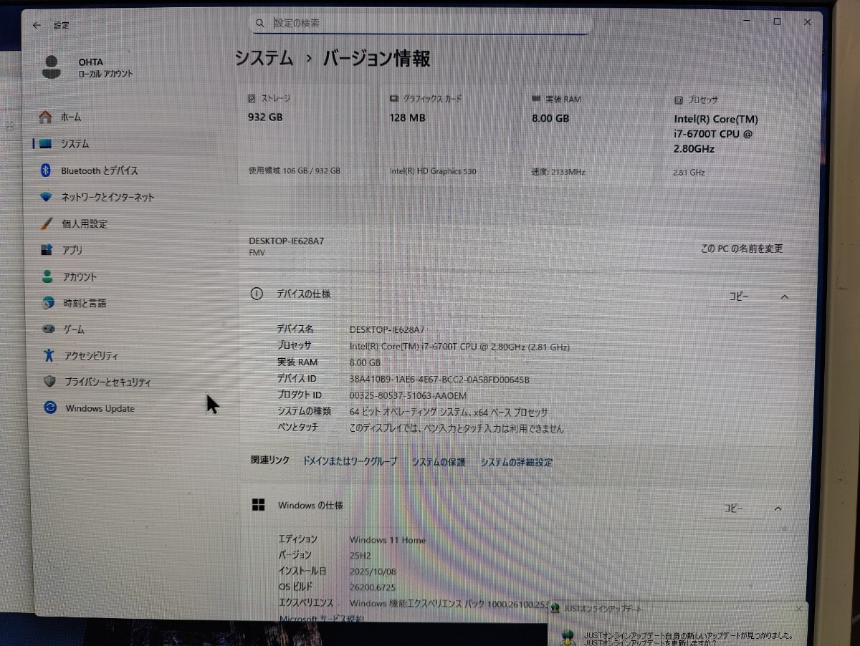Focus the settings search field
Screen dimensions: 860x646
point(421,24)
